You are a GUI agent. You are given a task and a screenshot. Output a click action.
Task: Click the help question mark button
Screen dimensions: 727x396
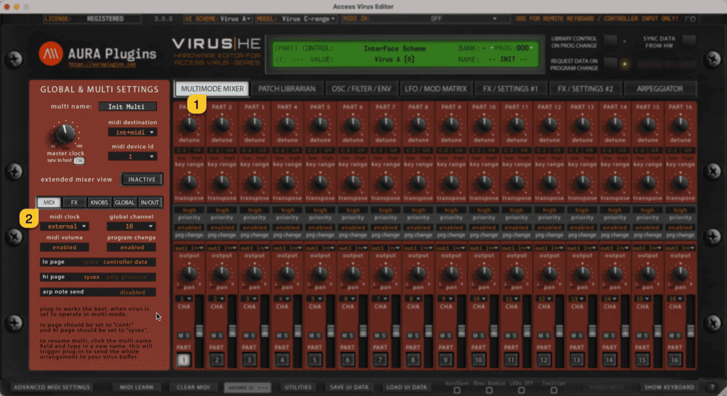click(x=712, y=387)
